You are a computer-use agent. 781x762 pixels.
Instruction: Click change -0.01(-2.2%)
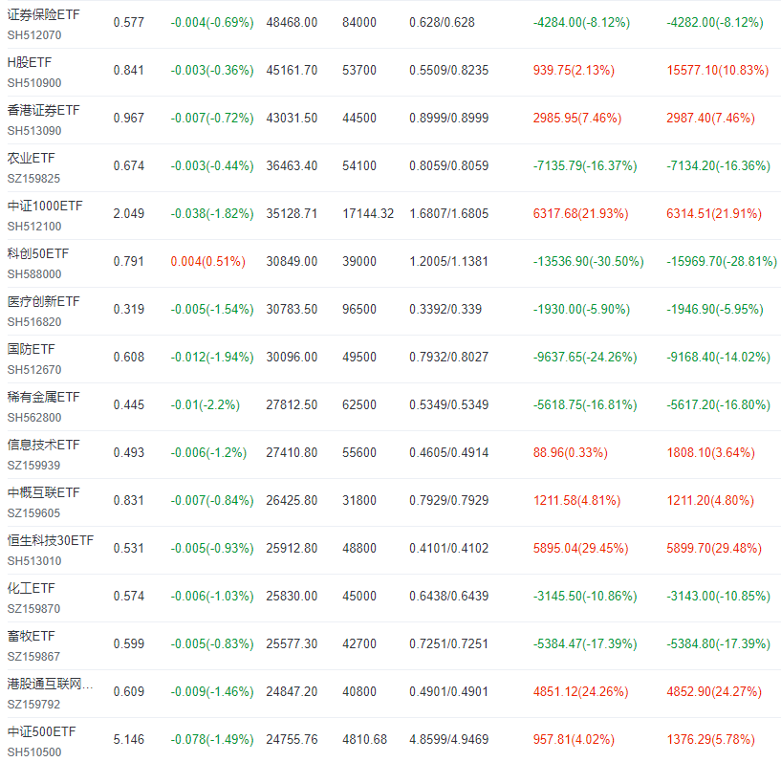[206, 405]
